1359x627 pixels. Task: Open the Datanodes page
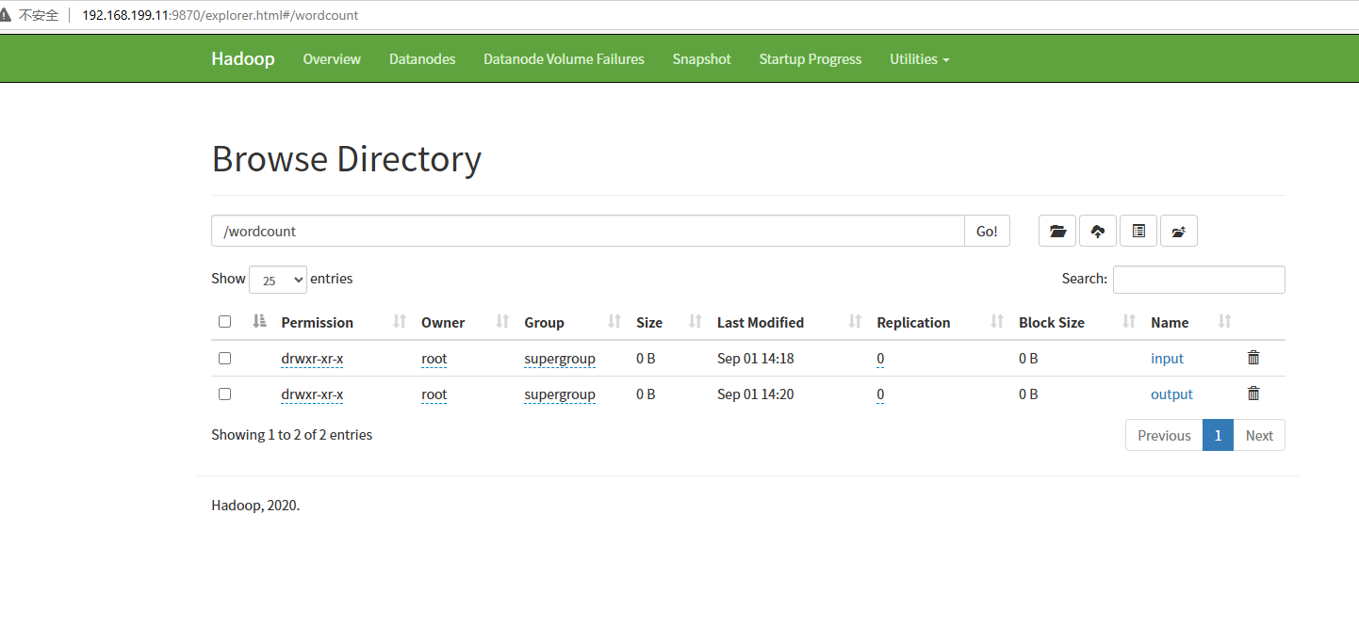coord(421,58)
